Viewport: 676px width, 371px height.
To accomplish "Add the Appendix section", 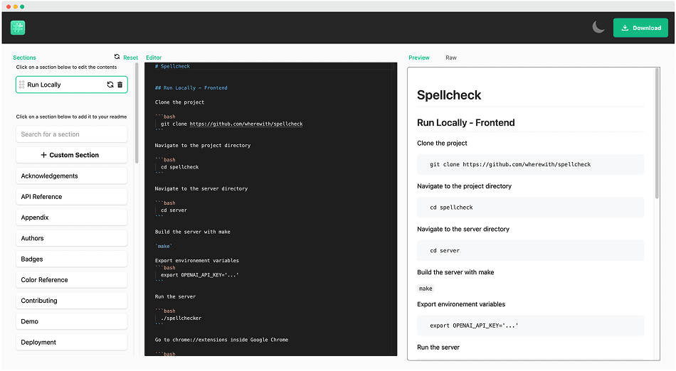I will (x=72, y=217).
